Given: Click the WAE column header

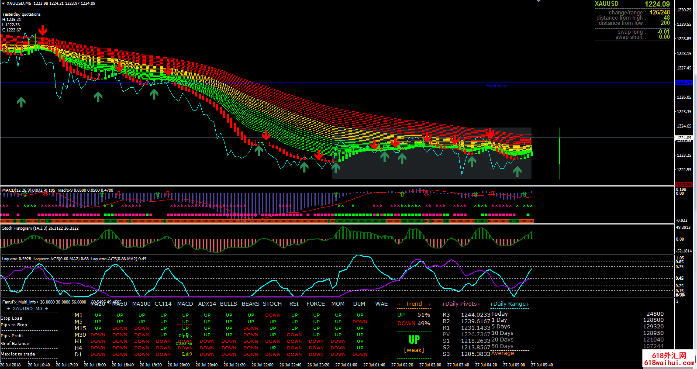Looking at the screenshot, I should click(382, 304).
